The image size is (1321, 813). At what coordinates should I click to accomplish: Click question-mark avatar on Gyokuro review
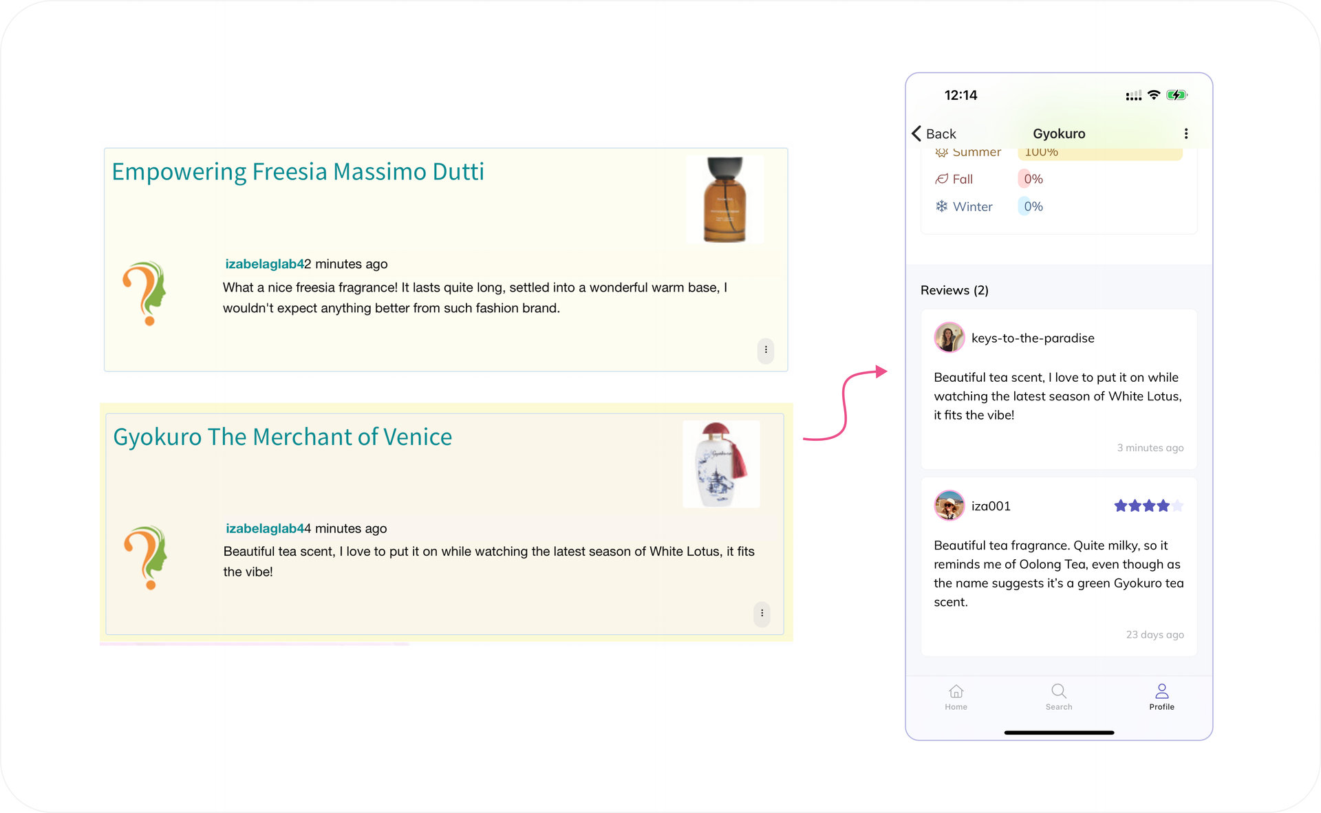[146, 558]
